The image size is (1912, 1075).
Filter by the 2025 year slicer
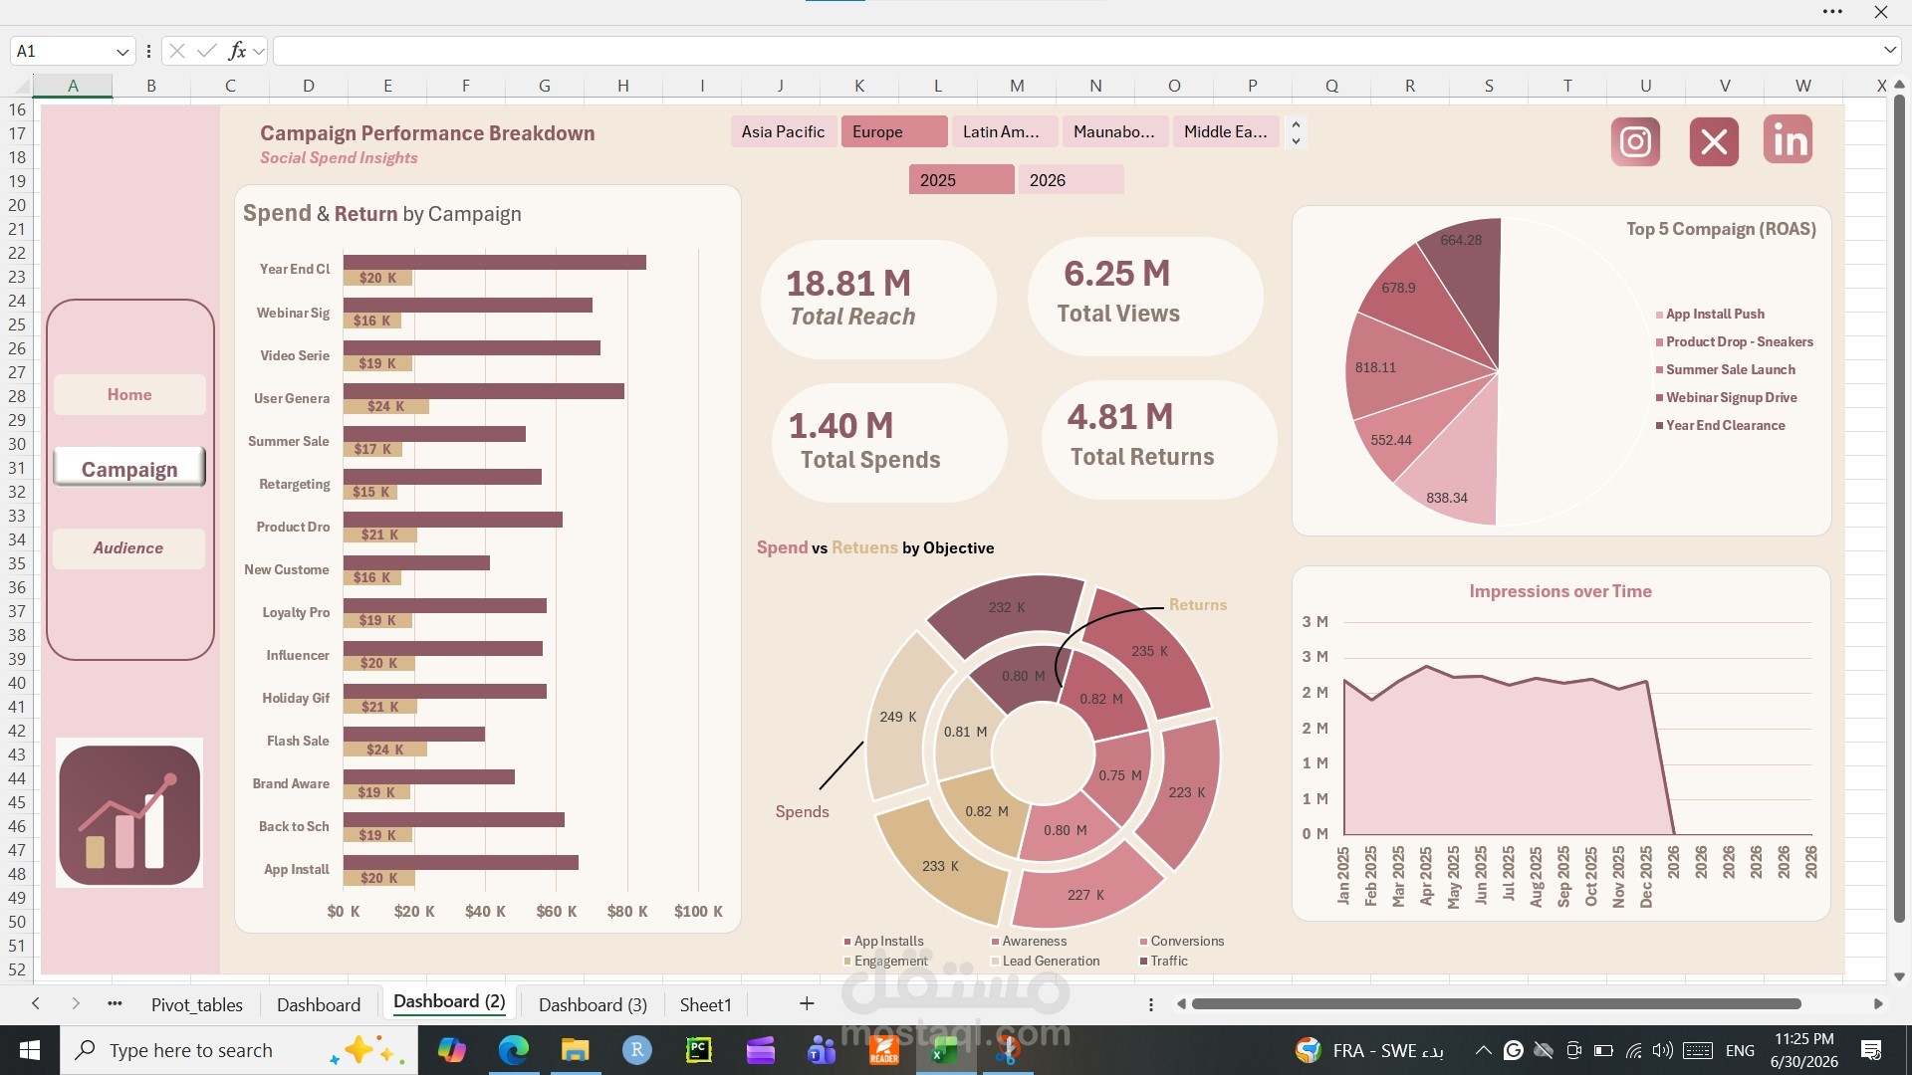(961, 180)
